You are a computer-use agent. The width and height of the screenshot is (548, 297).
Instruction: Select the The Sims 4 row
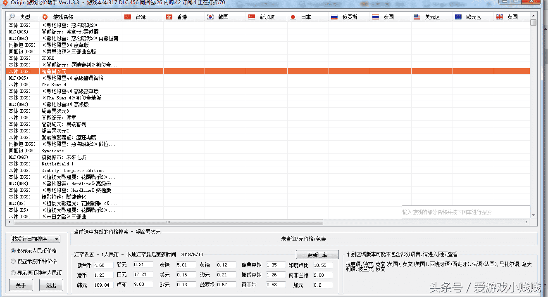[268, 85]
